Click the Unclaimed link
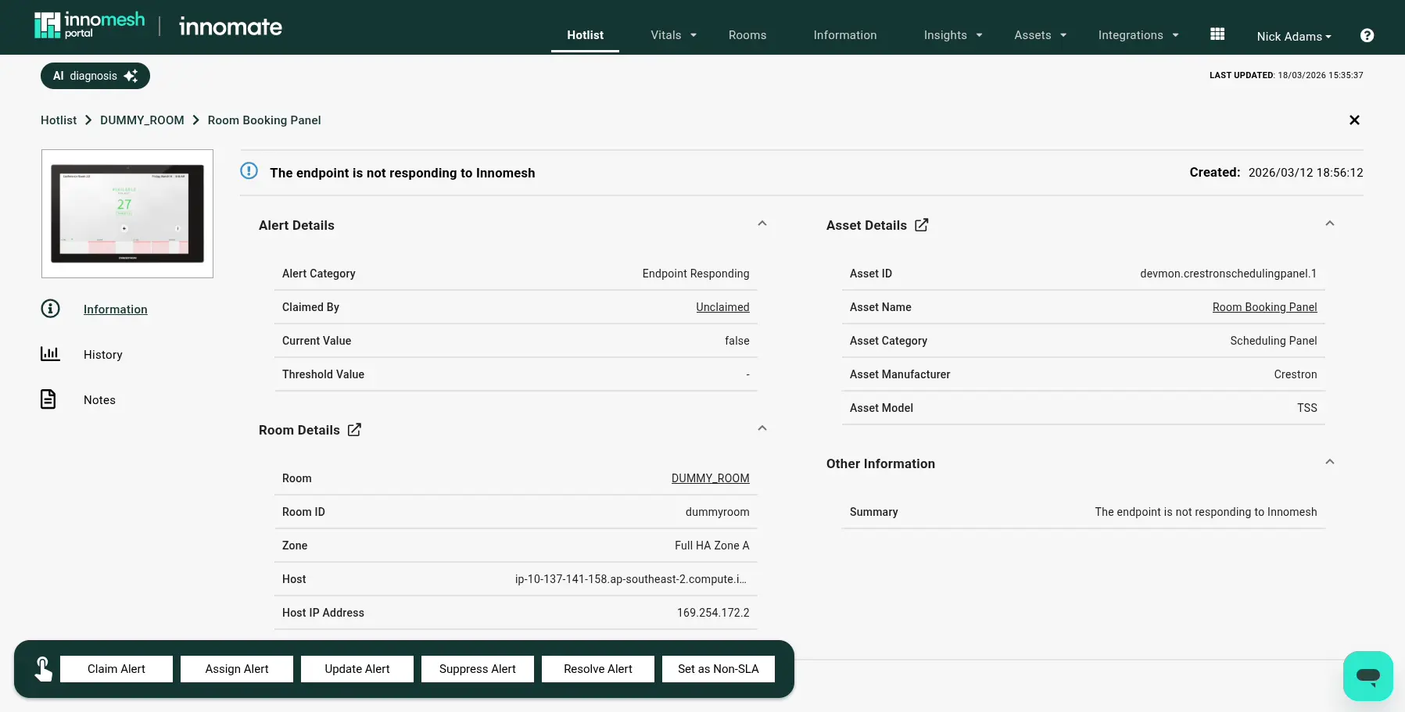 click(x=722, y=307)
